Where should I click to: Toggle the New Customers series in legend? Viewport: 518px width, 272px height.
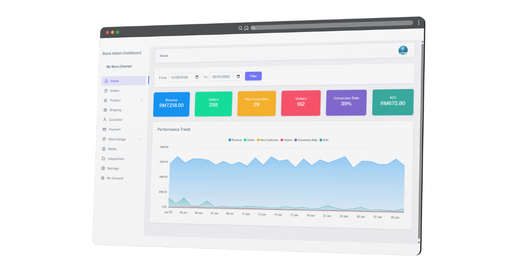tap(268, 140)
